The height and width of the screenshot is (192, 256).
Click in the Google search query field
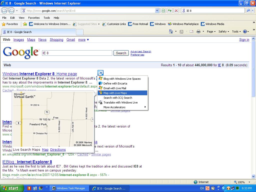77,53
